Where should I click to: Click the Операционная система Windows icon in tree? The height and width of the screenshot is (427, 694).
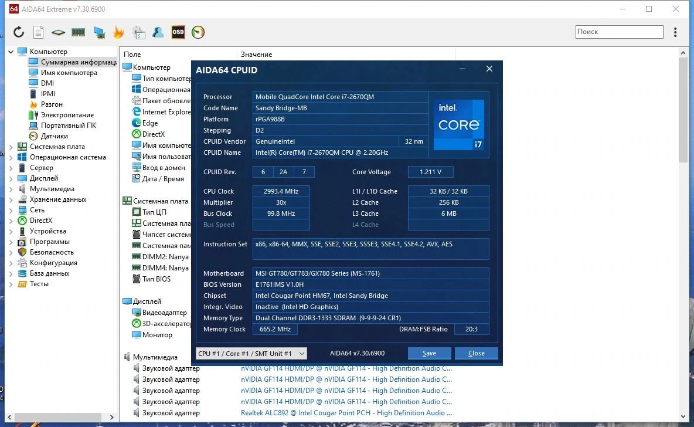tap(22, 157)
